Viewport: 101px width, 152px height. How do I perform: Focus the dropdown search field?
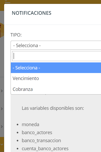point(56,56)
